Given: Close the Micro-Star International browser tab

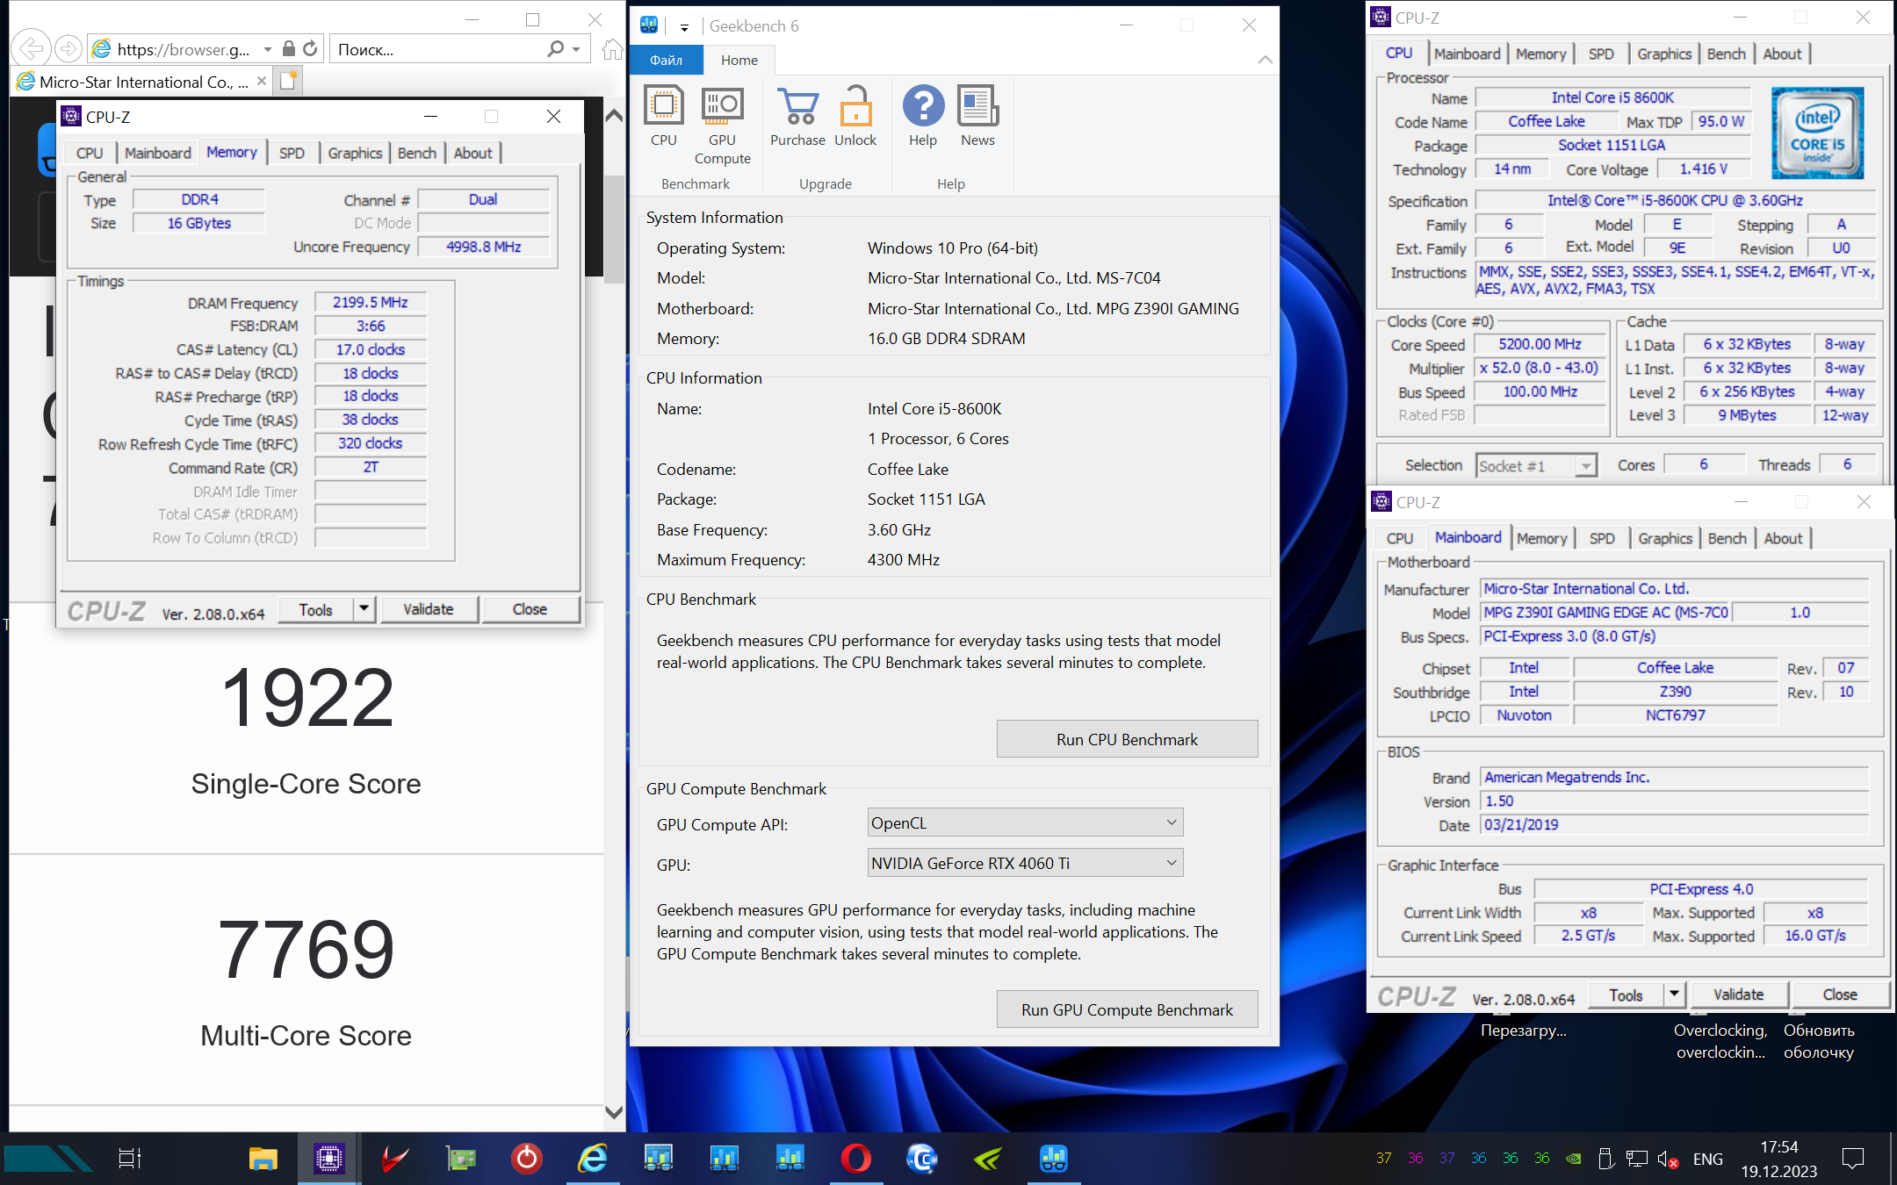Looking at the screenshot, I should click(261, 81).
